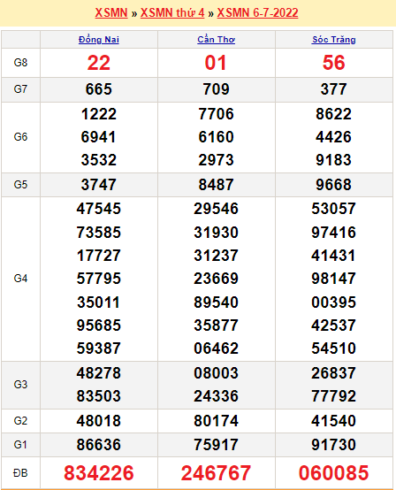This screenshot has width=396, height=490.
Task: Click the G7 row label
Action: [20, 89]
